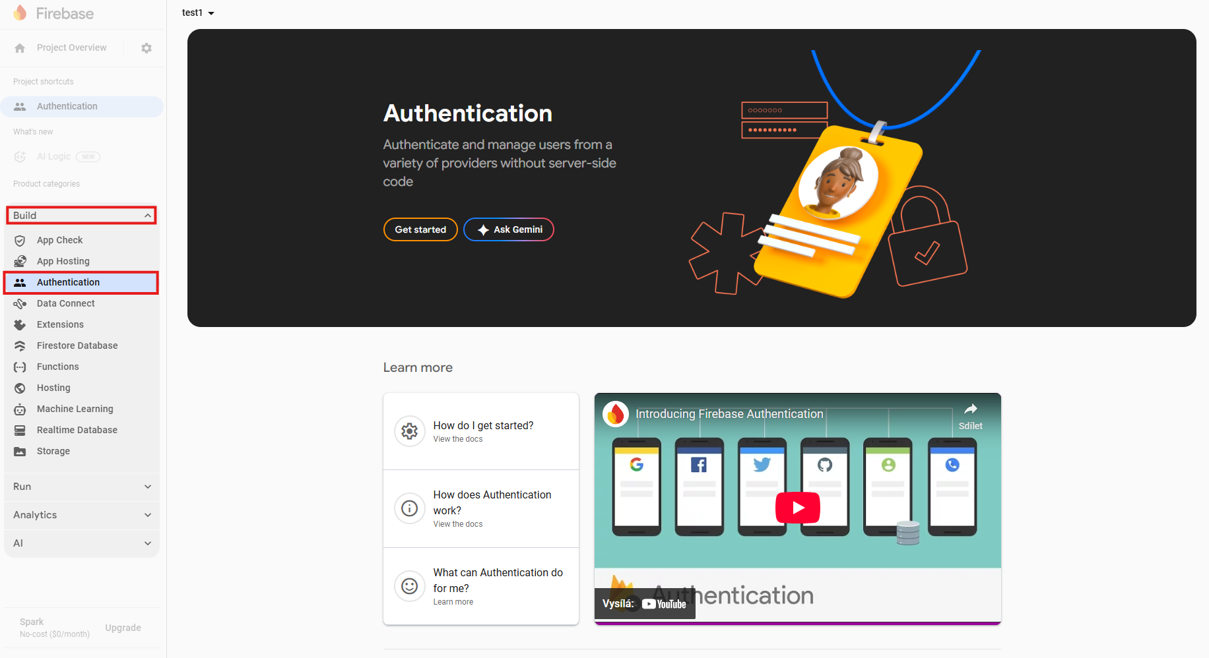The image size is (1209, 658).
Task: Click the Storage folder icon
Action: (x=20, y=452)
